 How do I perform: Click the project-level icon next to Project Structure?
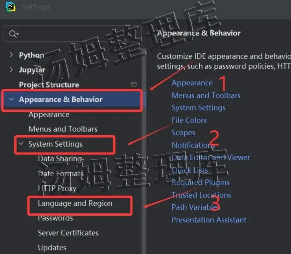pos(134,84)
